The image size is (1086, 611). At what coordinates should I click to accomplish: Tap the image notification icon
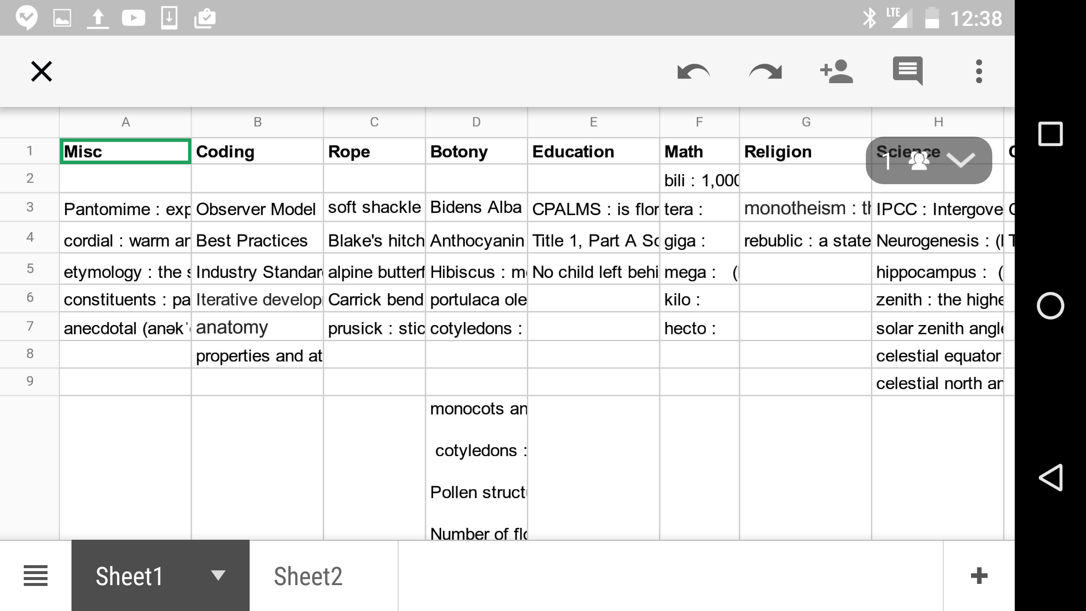coord(62,18)
